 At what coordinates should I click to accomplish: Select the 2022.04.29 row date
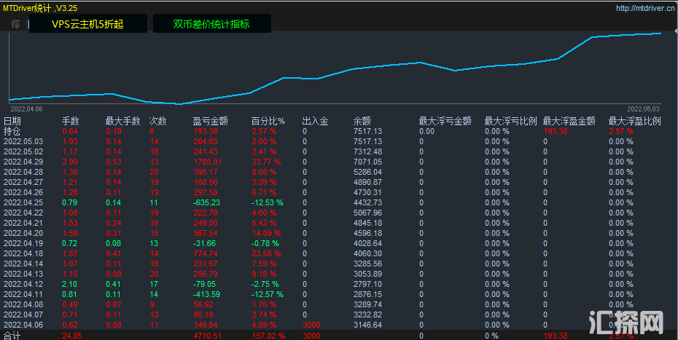tap(23, 162)
